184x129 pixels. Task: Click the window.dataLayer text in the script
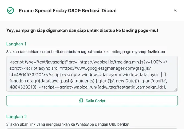pos(110,74)
